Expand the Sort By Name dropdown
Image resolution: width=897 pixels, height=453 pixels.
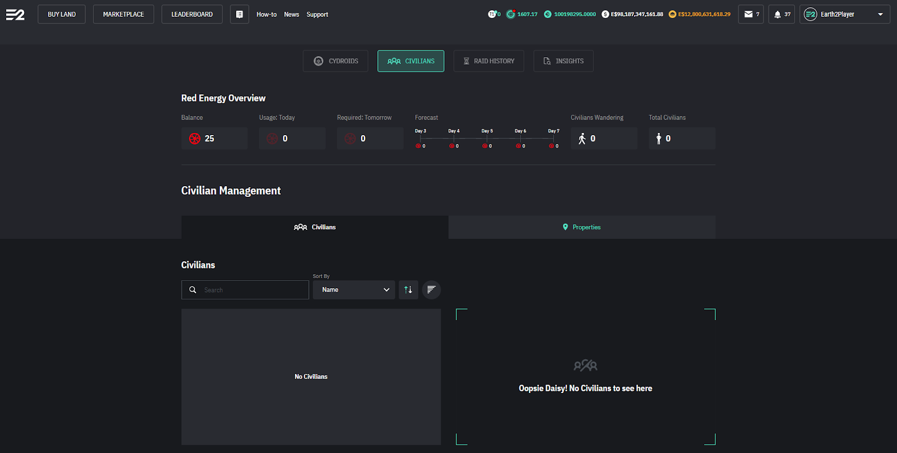[x=354, y=290]
